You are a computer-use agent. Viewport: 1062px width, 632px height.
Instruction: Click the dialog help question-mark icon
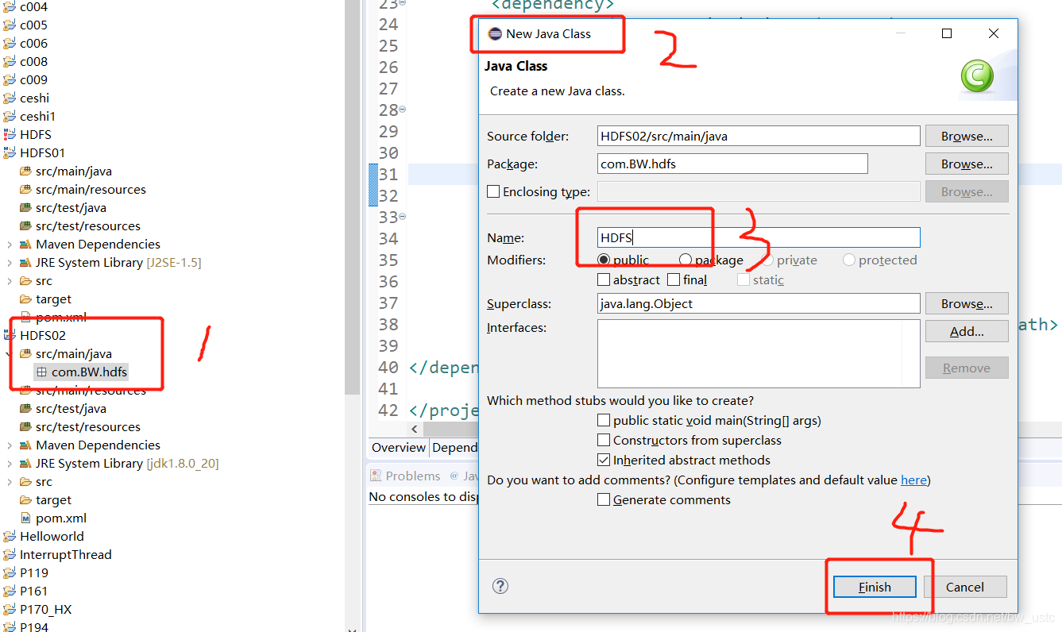[x=500, y=586]
